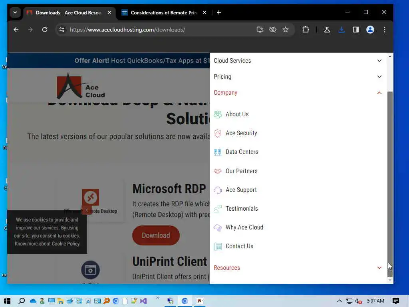Screen dimensions: 409x307
Task: Click the crossed-out eye tracking protection icon
Action: [273, 30]
